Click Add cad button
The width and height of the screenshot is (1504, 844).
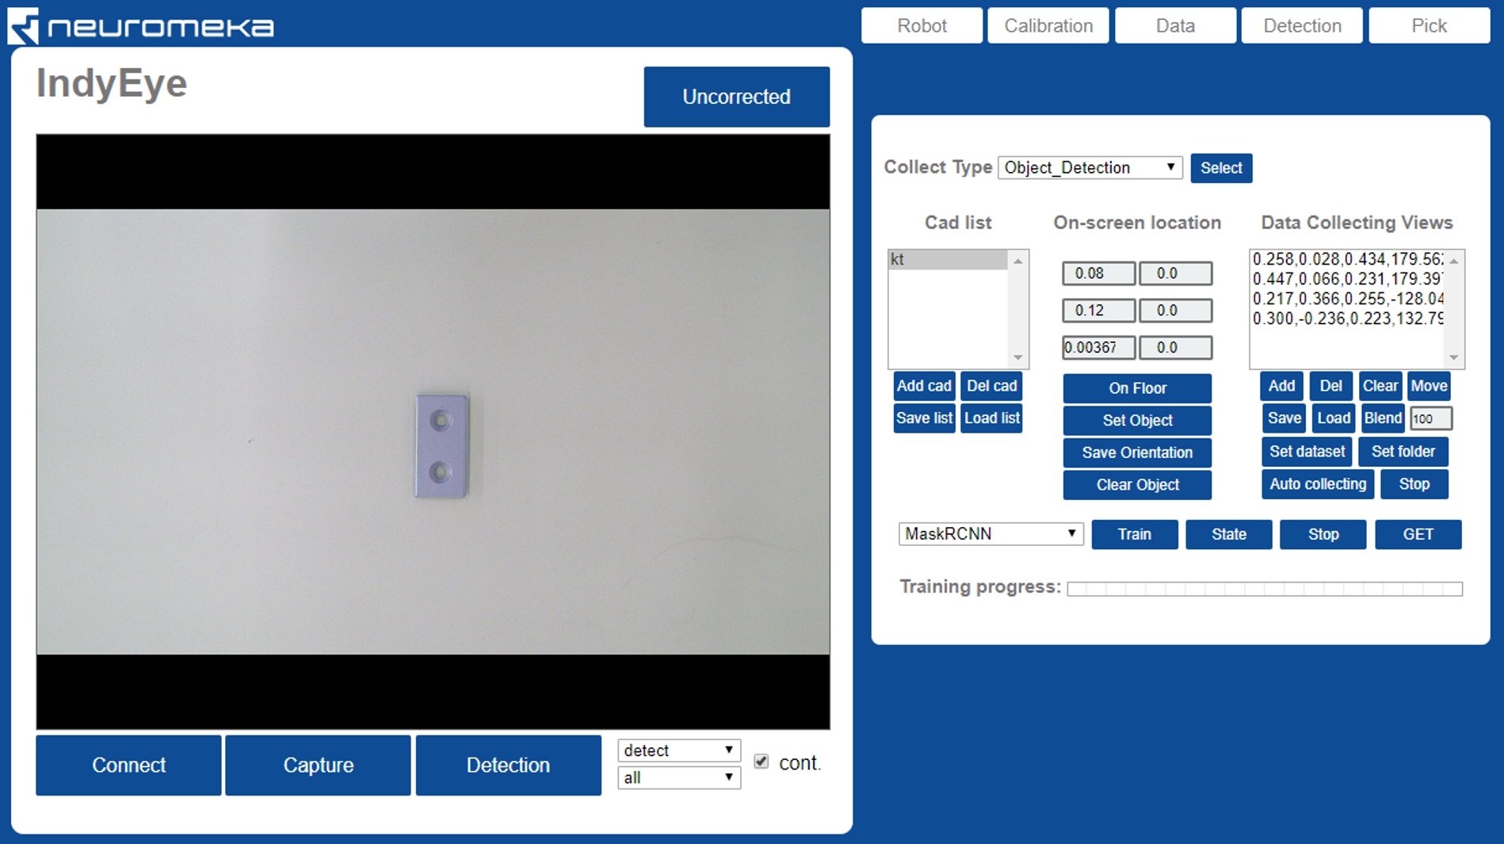click(924, 386)
